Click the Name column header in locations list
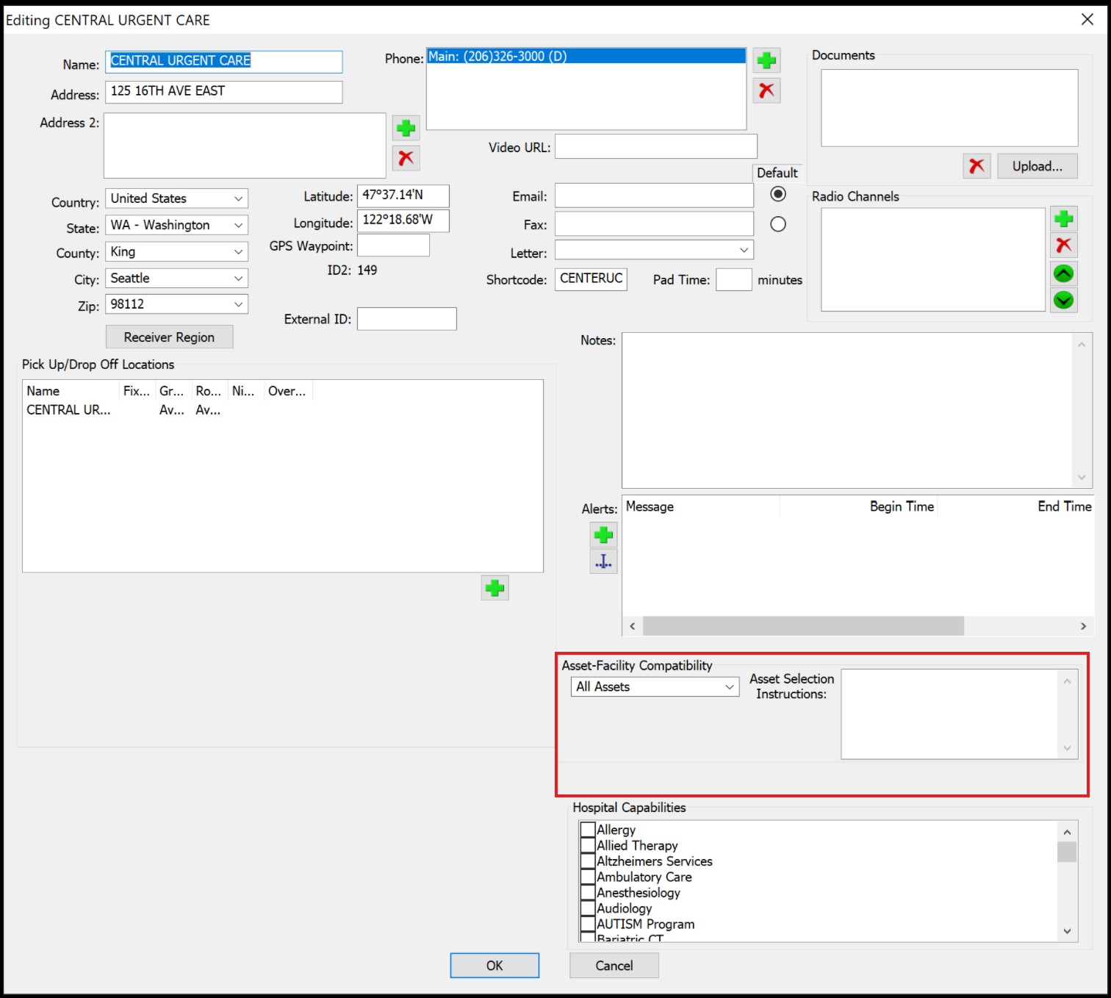The height and width of the screenshot is (998, 1111). click(71, 391)
